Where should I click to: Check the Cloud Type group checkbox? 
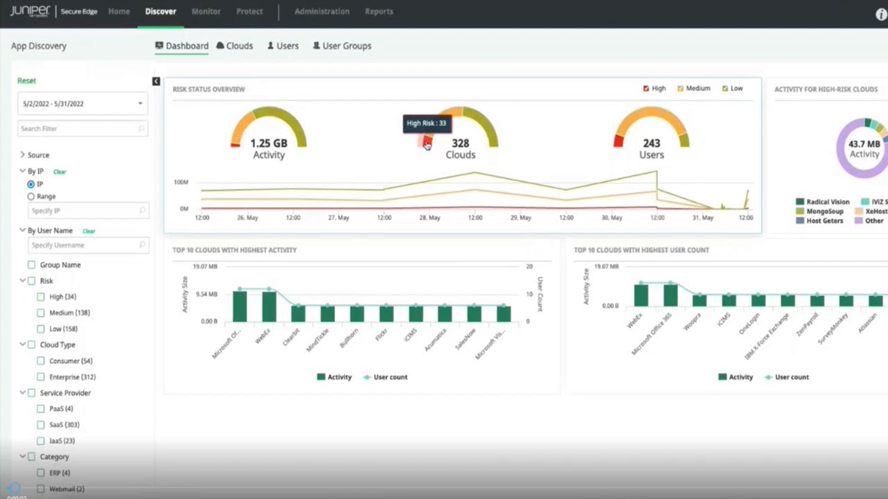[x=31, y=344]
